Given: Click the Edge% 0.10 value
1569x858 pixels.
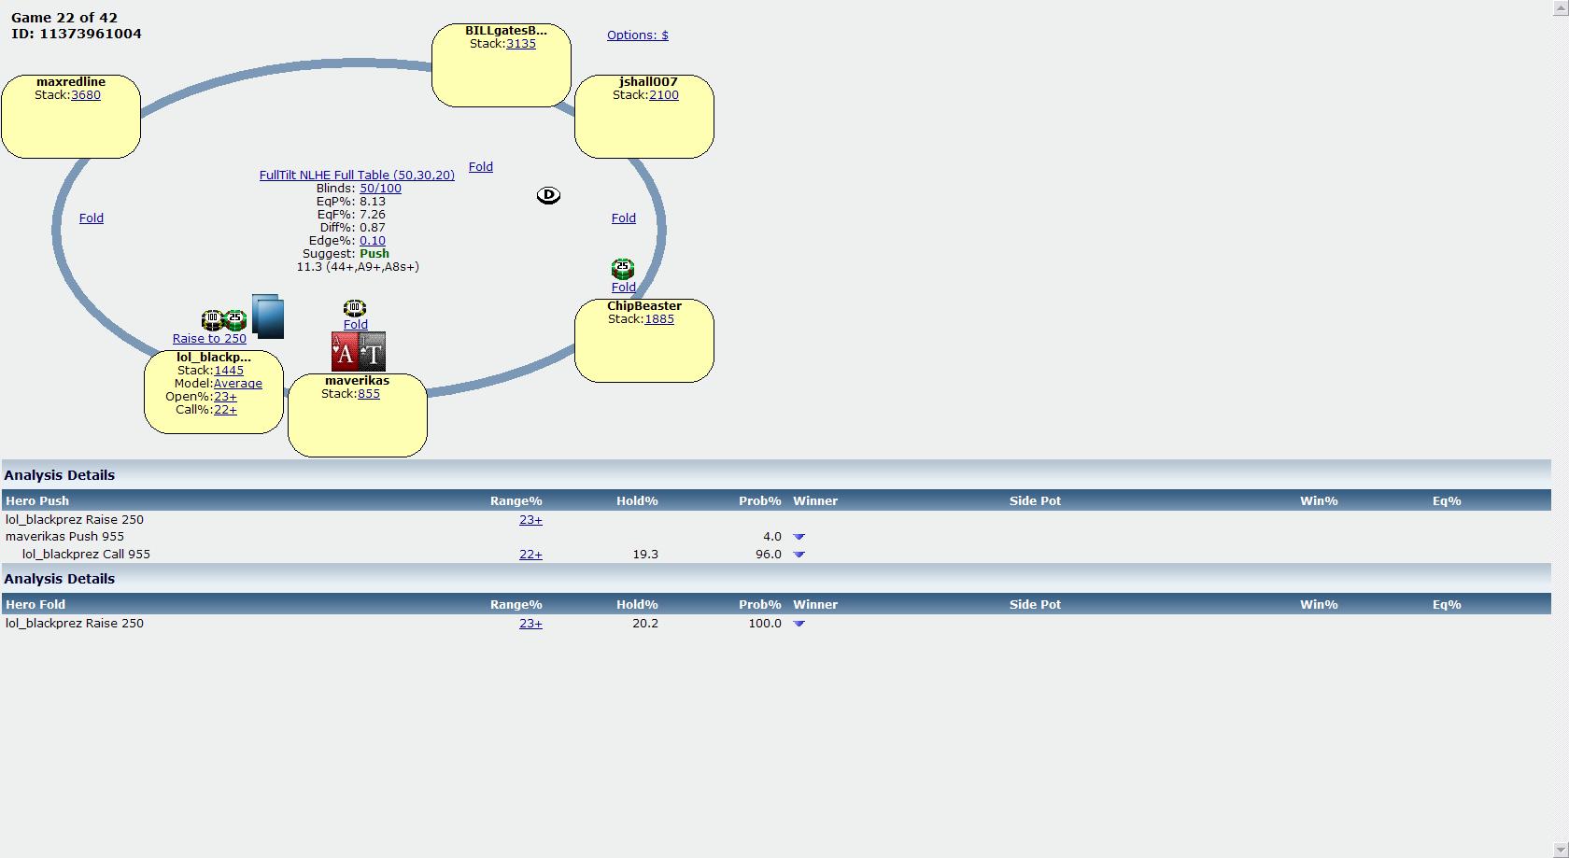Looking at the screenshot, I should tap(372, 241).
